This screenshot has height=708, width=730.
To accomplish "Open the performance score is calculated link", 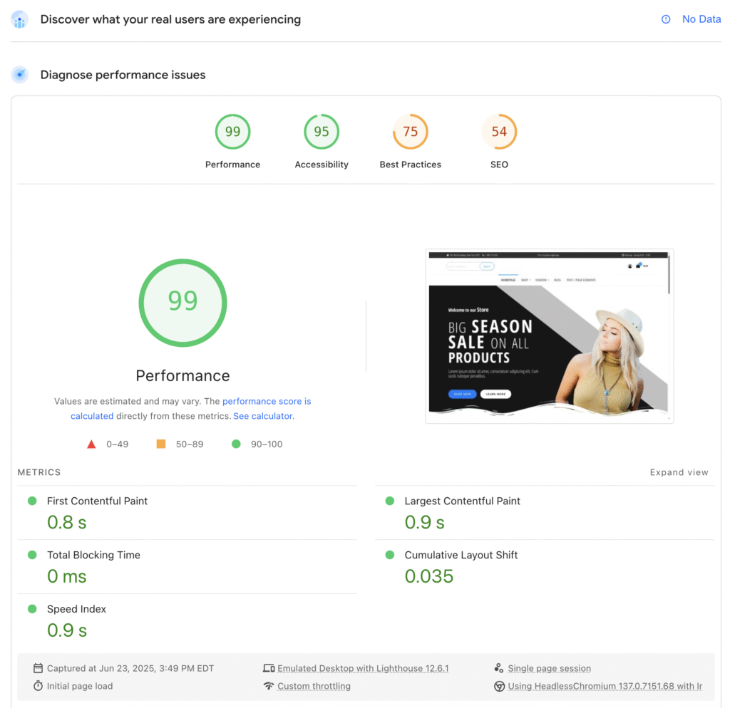I will pos(266,402).
